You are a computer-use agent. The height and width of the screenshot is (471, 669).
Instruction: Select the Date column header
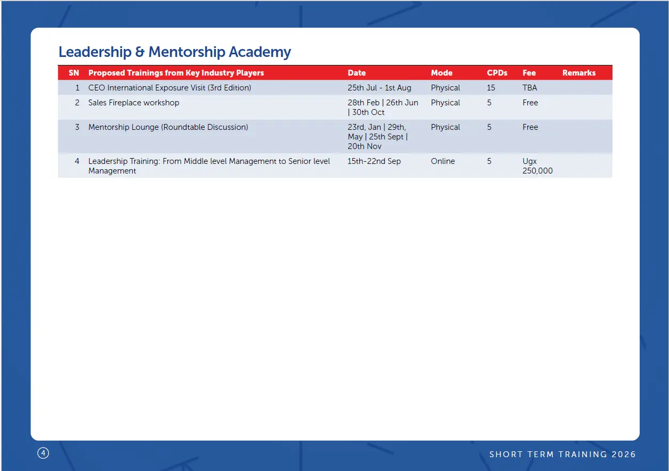pyautogui.click(x=357, y=73)
